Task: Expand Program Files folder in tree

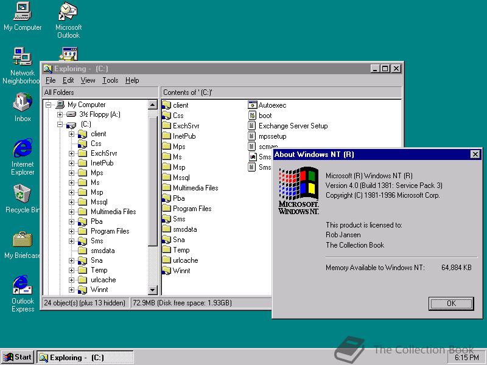Action: coord(71,231)
